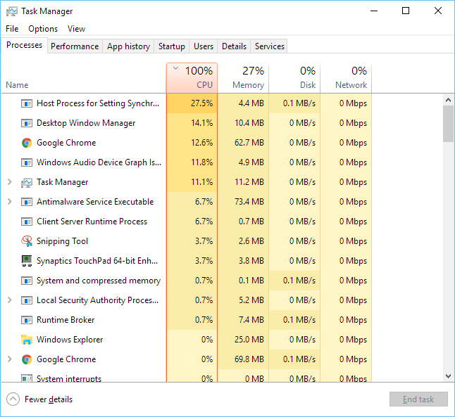Click the 62.7 MB memory value cell
455x417 pixels.
243,143
